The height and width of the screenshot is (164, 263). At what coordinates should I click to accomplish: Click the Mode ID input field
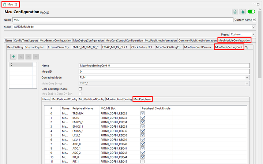pyautogui.click(x=164, y=72)
